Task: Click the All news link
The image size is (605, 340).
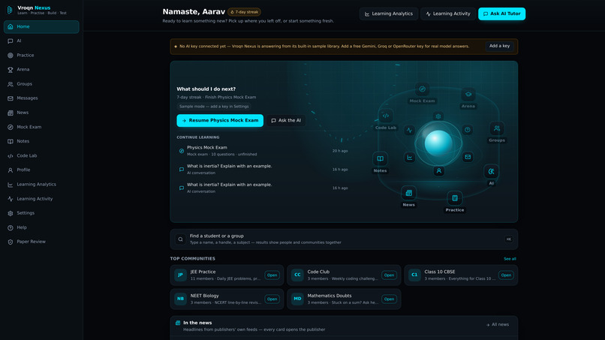Action: coord(498,324)
